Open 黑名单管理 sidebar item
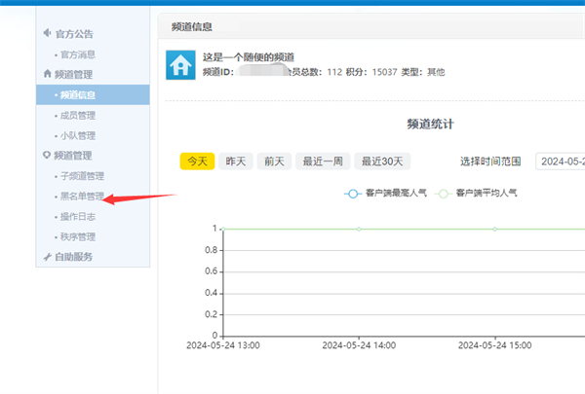Viewport: 585px width, 394px height. click(82, 197)
